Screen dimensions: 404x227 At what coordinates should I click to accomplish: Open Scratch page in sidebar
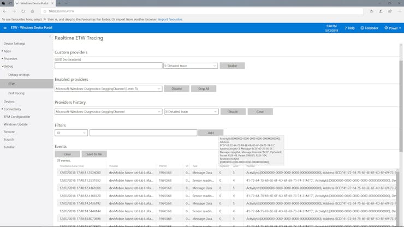coord(9,139)
